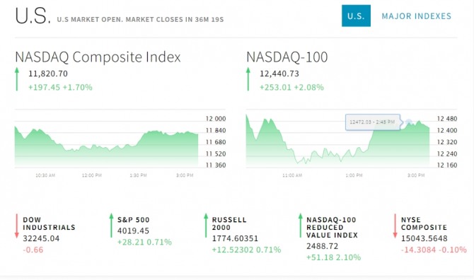The image size is (474, 280).
Task: Click the green arrow next to Russell 2000
Action: point(206,226)
